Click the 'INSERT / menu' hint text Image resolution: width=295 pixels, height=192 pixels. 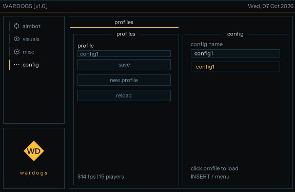[x=210, y=177]
